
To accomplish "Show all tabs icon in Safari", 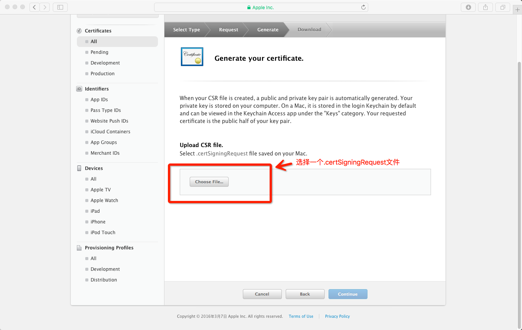I will pyautogui.click(x=502, y=7).
